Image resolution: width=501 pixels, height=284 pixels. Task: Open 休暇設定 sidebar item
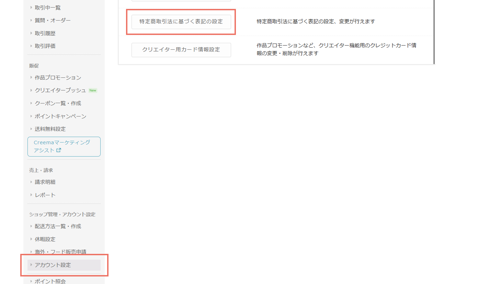(x=45, y=239)
